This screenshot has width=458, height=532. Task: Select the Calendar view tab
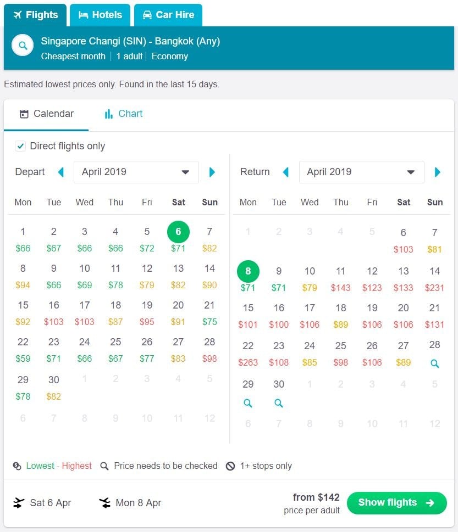[x=46, y=114]
